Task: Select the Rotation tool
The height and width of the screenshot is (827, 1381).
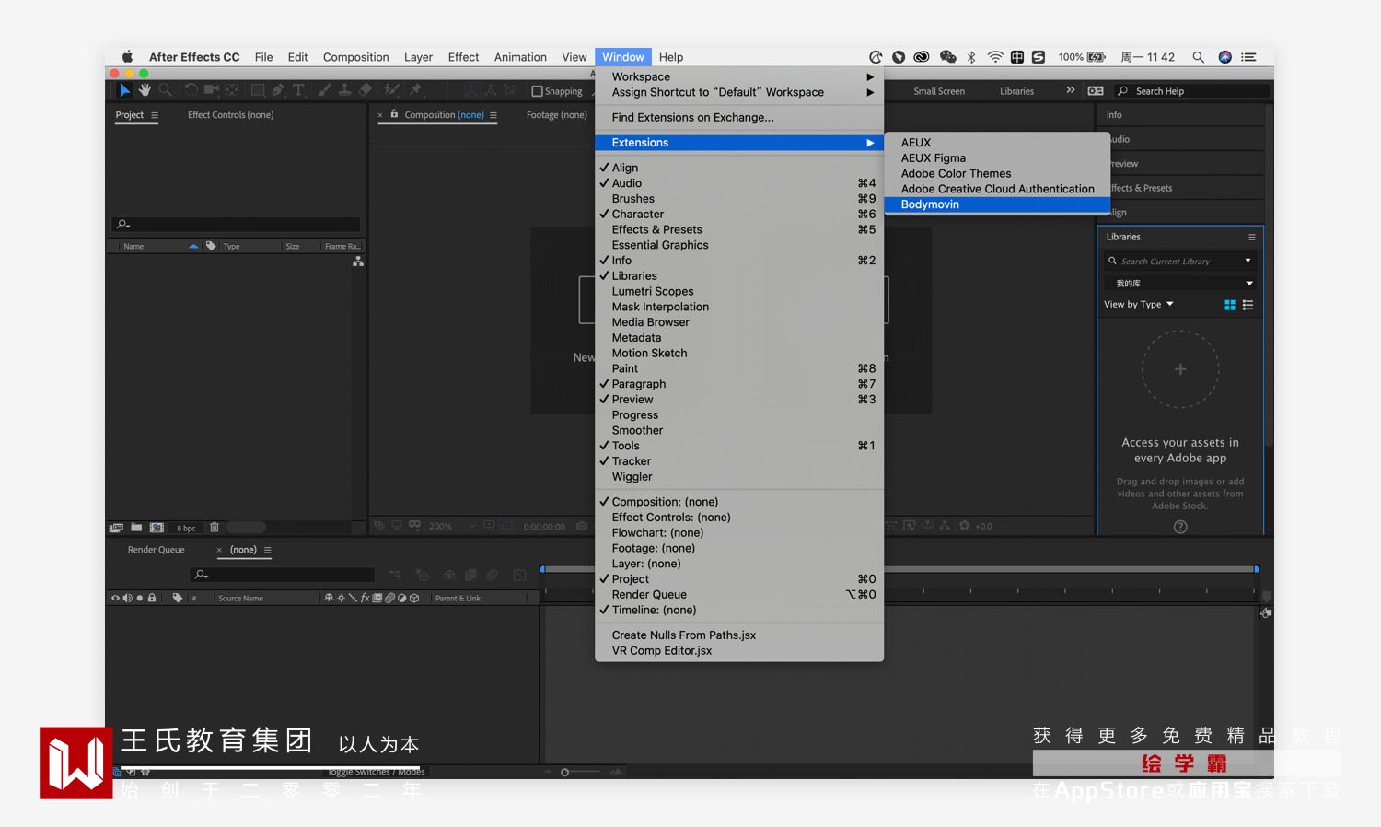Action: 191,90
